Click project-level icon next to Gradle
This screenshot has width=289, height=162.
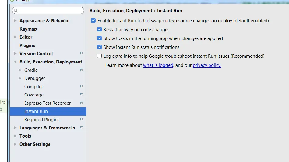coord(82,70)
